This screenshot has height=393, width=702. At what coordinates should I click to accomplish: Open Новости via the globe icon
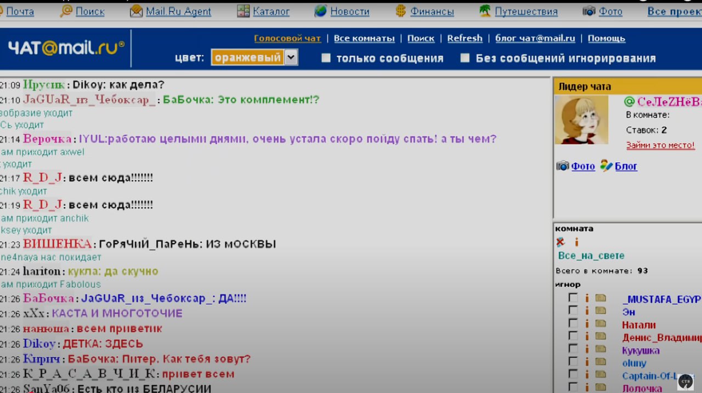tap(320, 10)
